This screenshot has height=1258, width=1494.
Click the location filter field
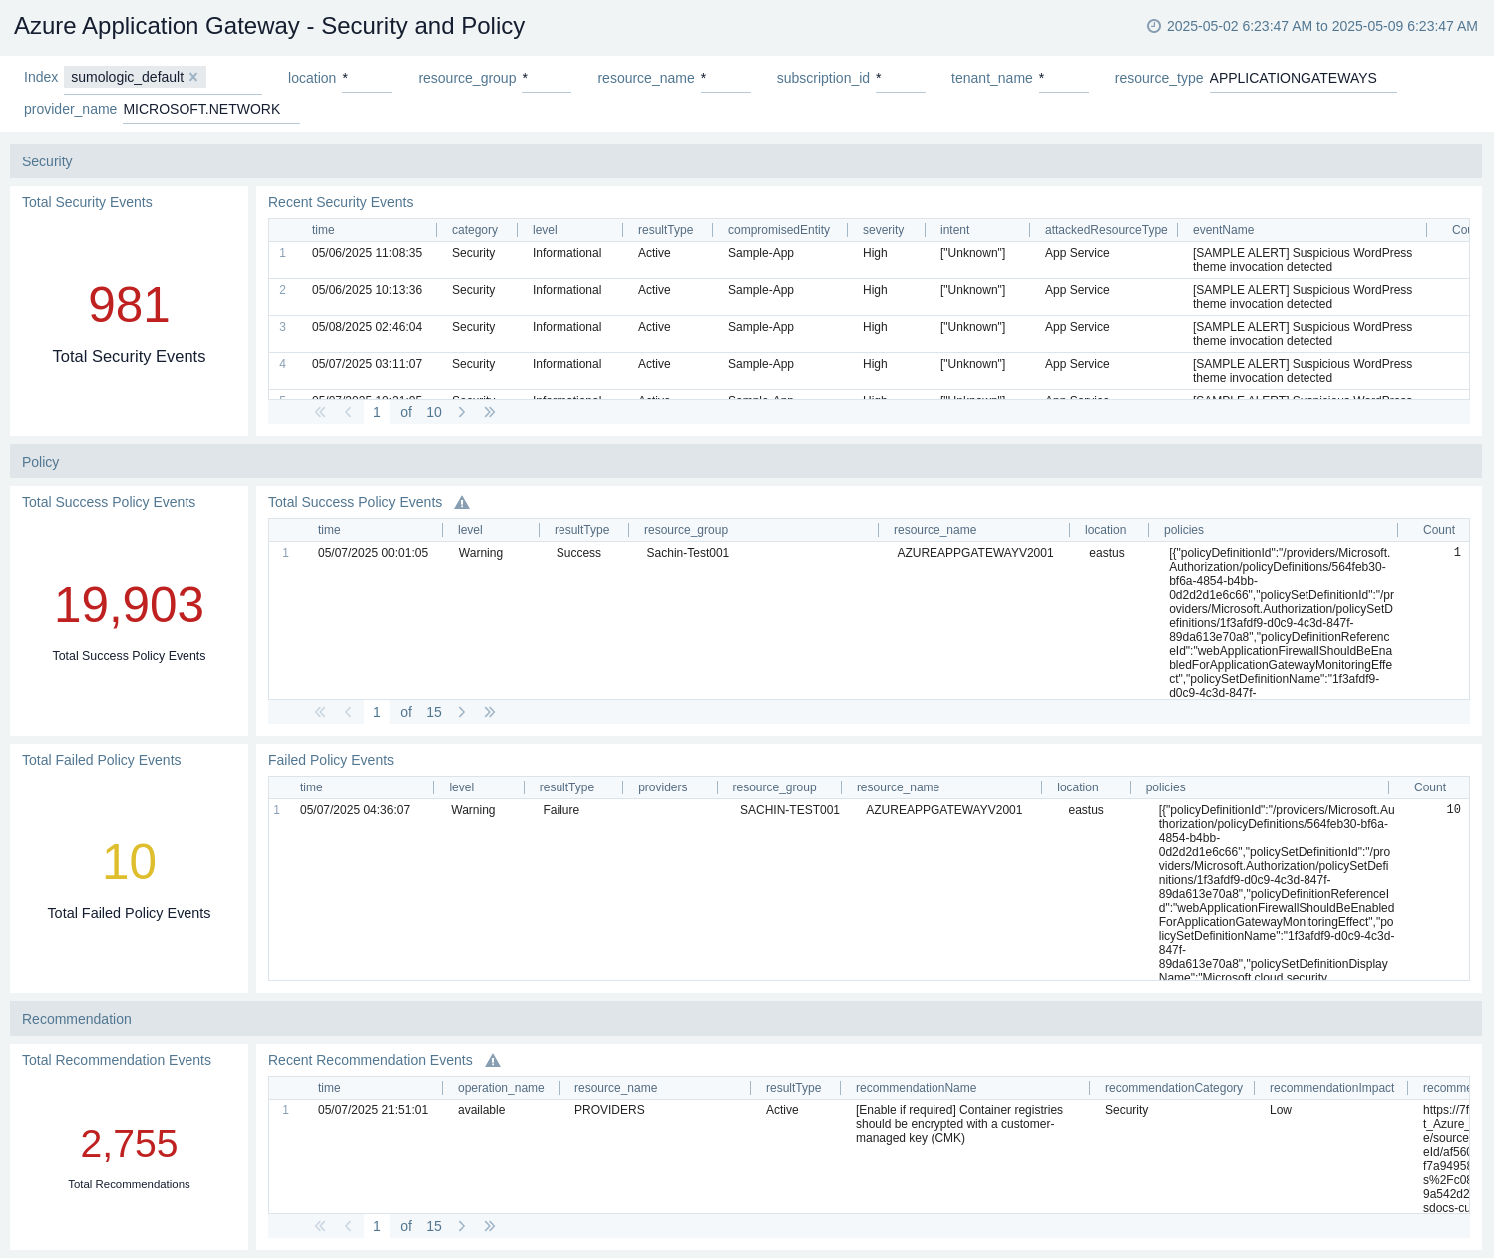pyautogui.click(x=366, y=78)
